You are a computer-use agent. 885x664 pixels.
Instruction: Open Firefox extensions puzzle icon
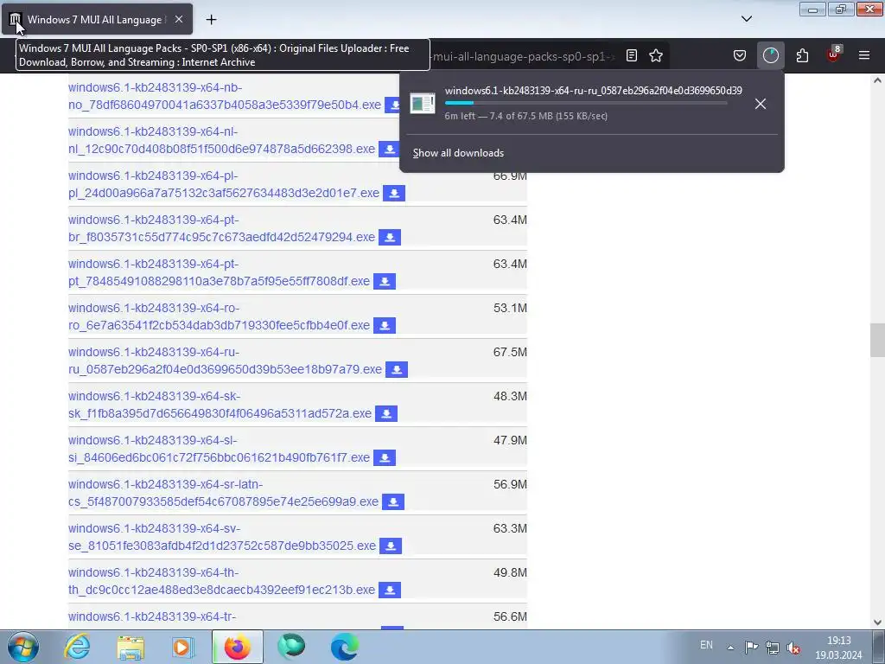[x=802, y=55]
